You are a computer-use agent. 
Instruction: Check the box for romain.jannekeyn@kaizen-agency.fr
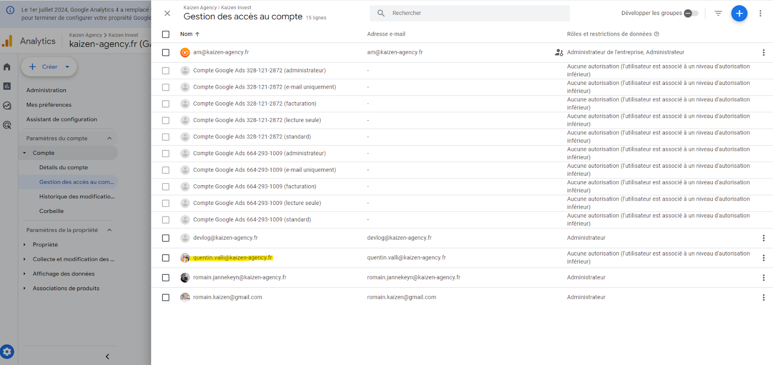point(166,278)
